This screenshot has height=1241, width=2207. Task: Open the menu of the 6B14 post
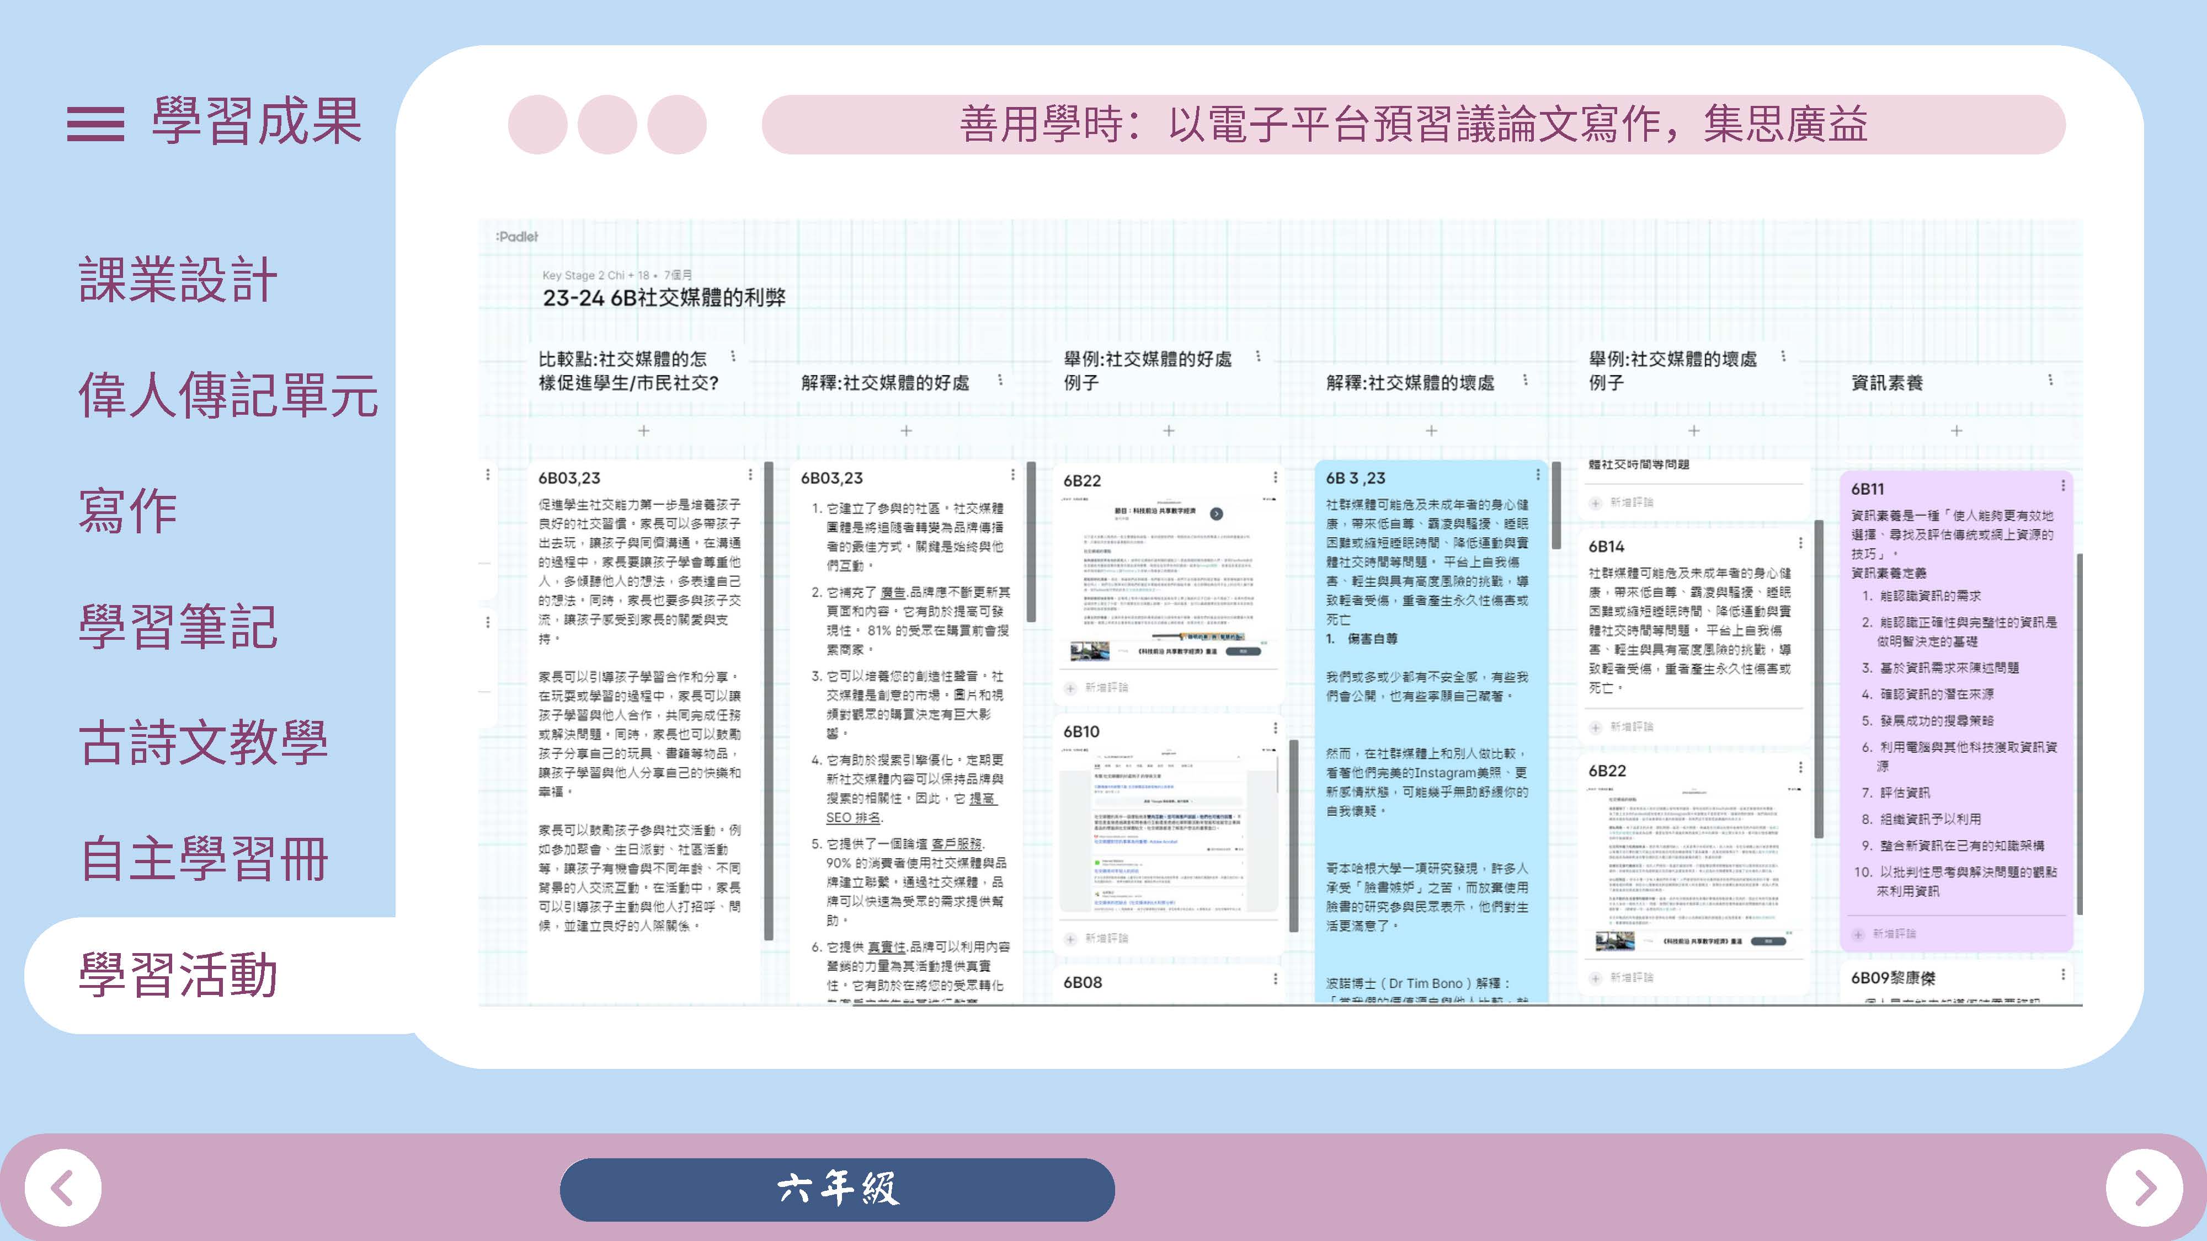(1800, 543)
